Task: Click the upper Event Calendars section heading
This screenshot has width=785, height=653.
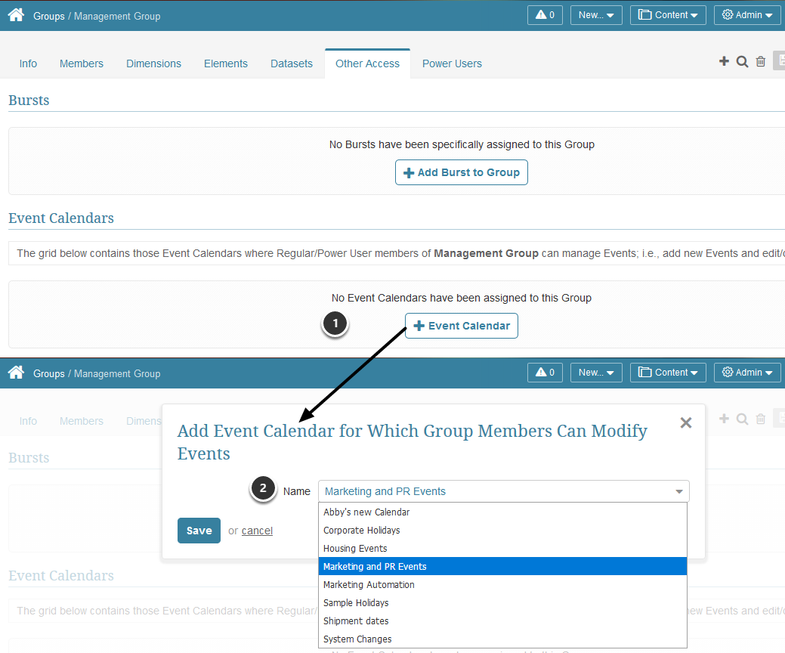Action: pyautogui.click(x=61, y=218)
